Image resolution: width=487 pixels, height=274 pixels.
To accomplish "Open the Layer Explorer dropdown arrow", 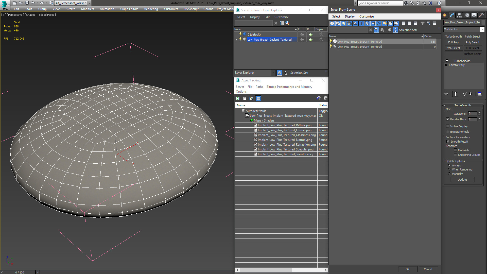I will [273, 73].
